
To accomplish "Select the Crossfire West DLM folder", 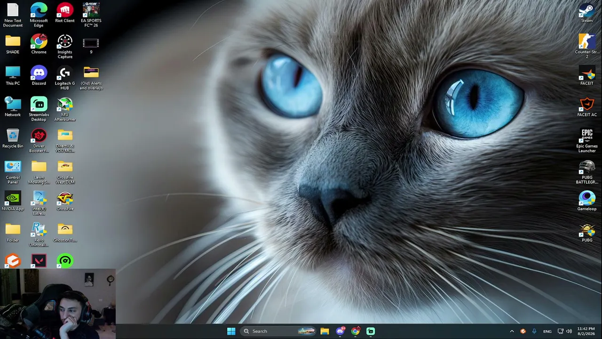I will [65, 172].
